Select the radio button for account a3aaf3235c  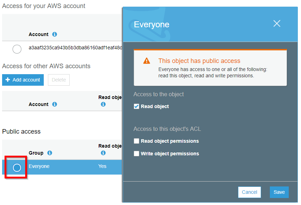tap(17, 49)
